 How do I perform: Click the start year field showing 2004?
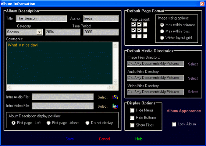click(x=63, y=32)
